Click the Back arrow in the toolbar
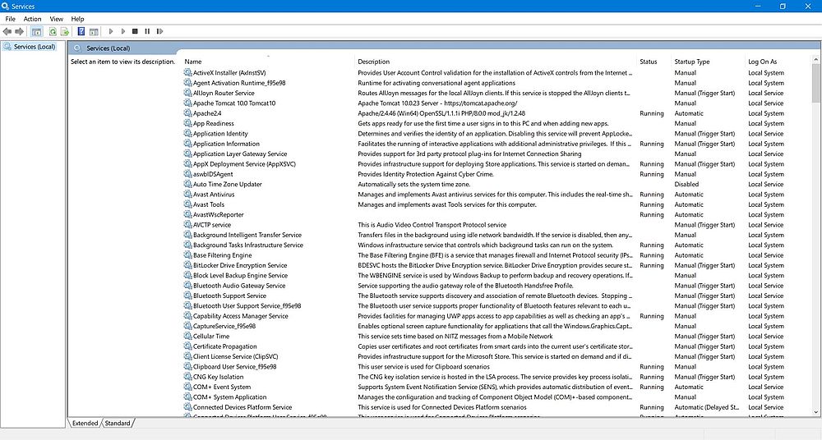 (x=7, y=31)
